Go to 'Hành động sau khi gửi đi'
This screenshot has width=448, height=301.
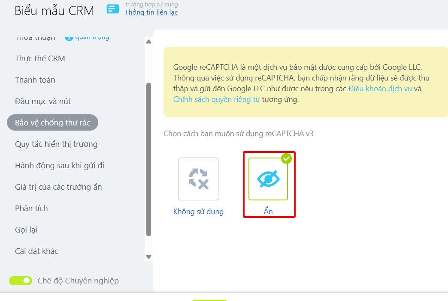click(59, 166)
